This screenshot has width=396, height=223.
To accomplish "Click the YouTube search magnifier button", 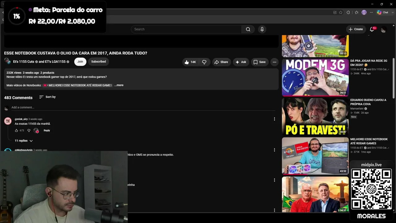I will (248, 29).
